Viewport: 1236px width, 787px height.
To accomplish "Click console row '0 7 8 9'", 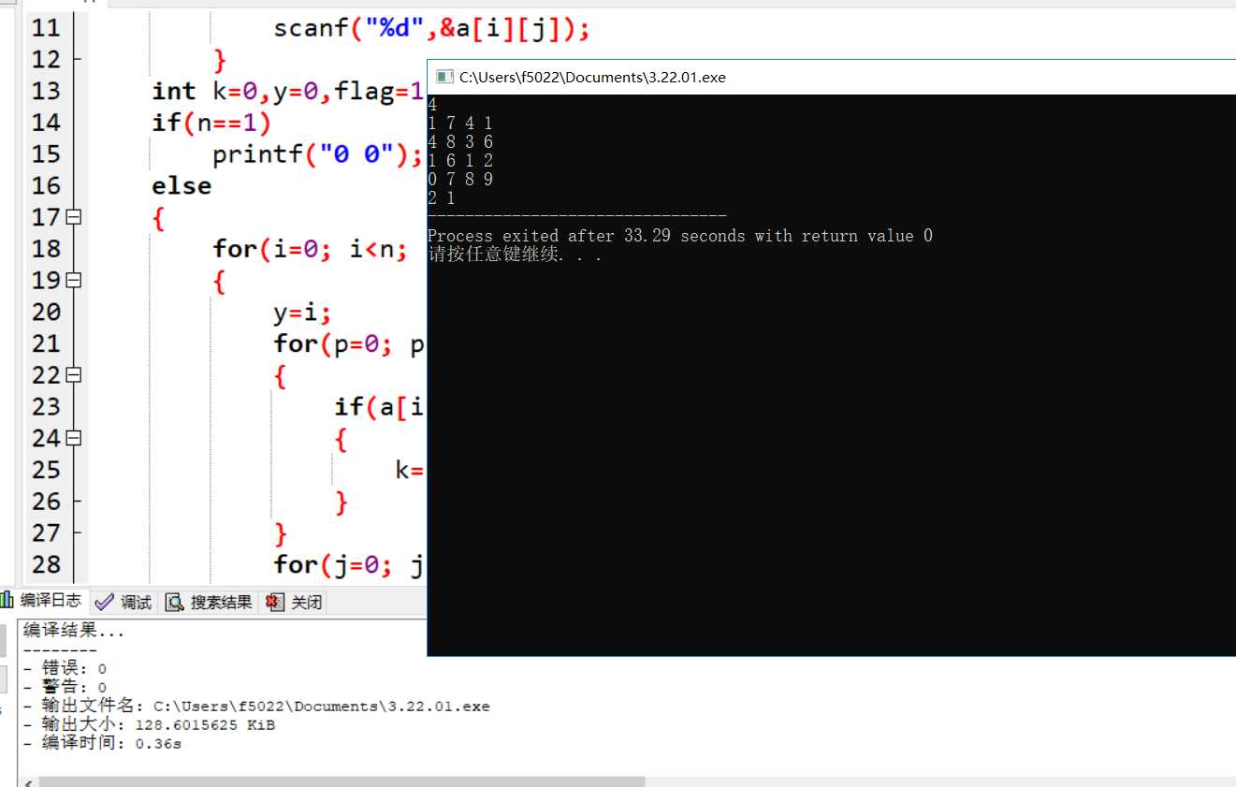I will tap(460, 179).
